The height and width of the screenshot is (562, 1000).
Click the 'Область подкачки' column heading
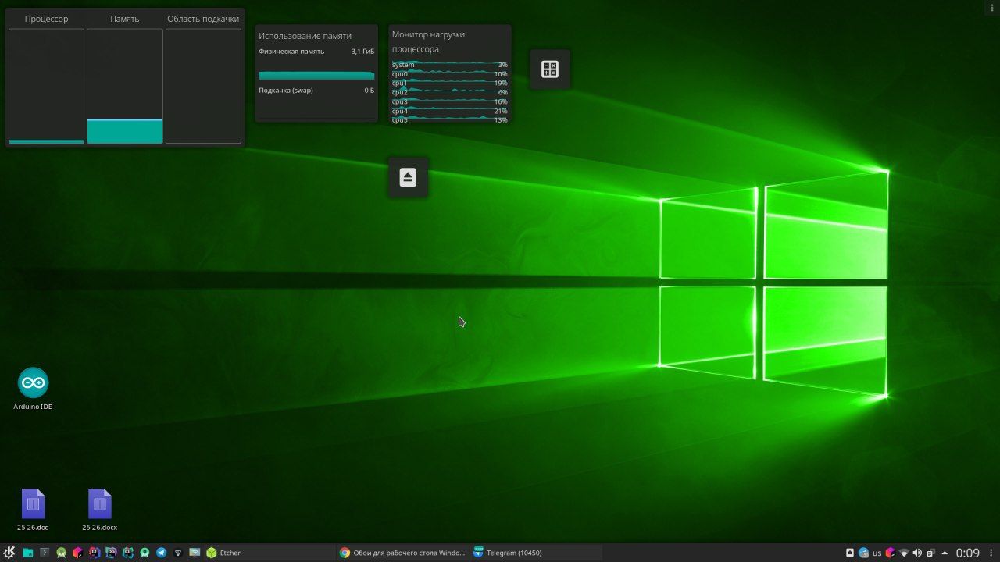click(203, 19)
